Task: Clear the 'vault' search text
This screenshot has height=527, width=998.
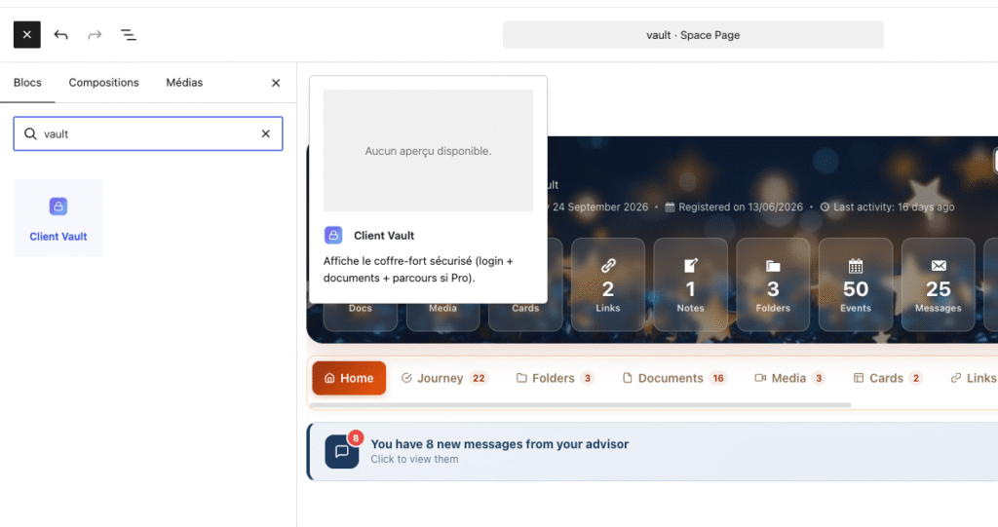Action: 265,133
